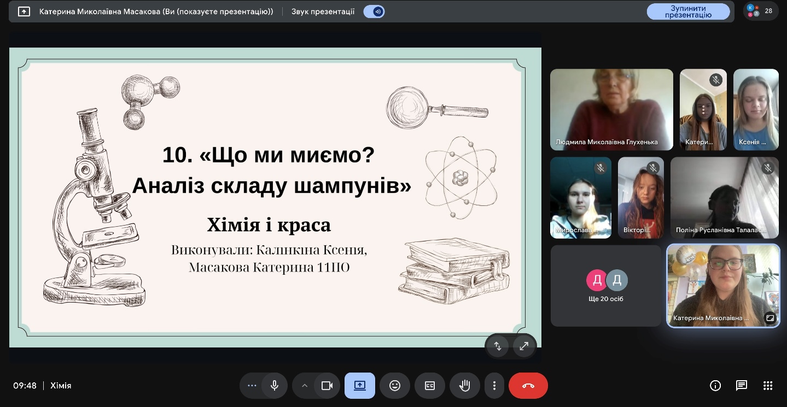Turn off the camera

(x=327, y=386)
